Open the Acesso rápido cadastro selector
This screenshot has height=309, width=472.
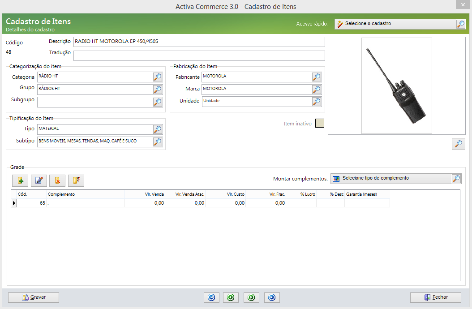[461, 24]
